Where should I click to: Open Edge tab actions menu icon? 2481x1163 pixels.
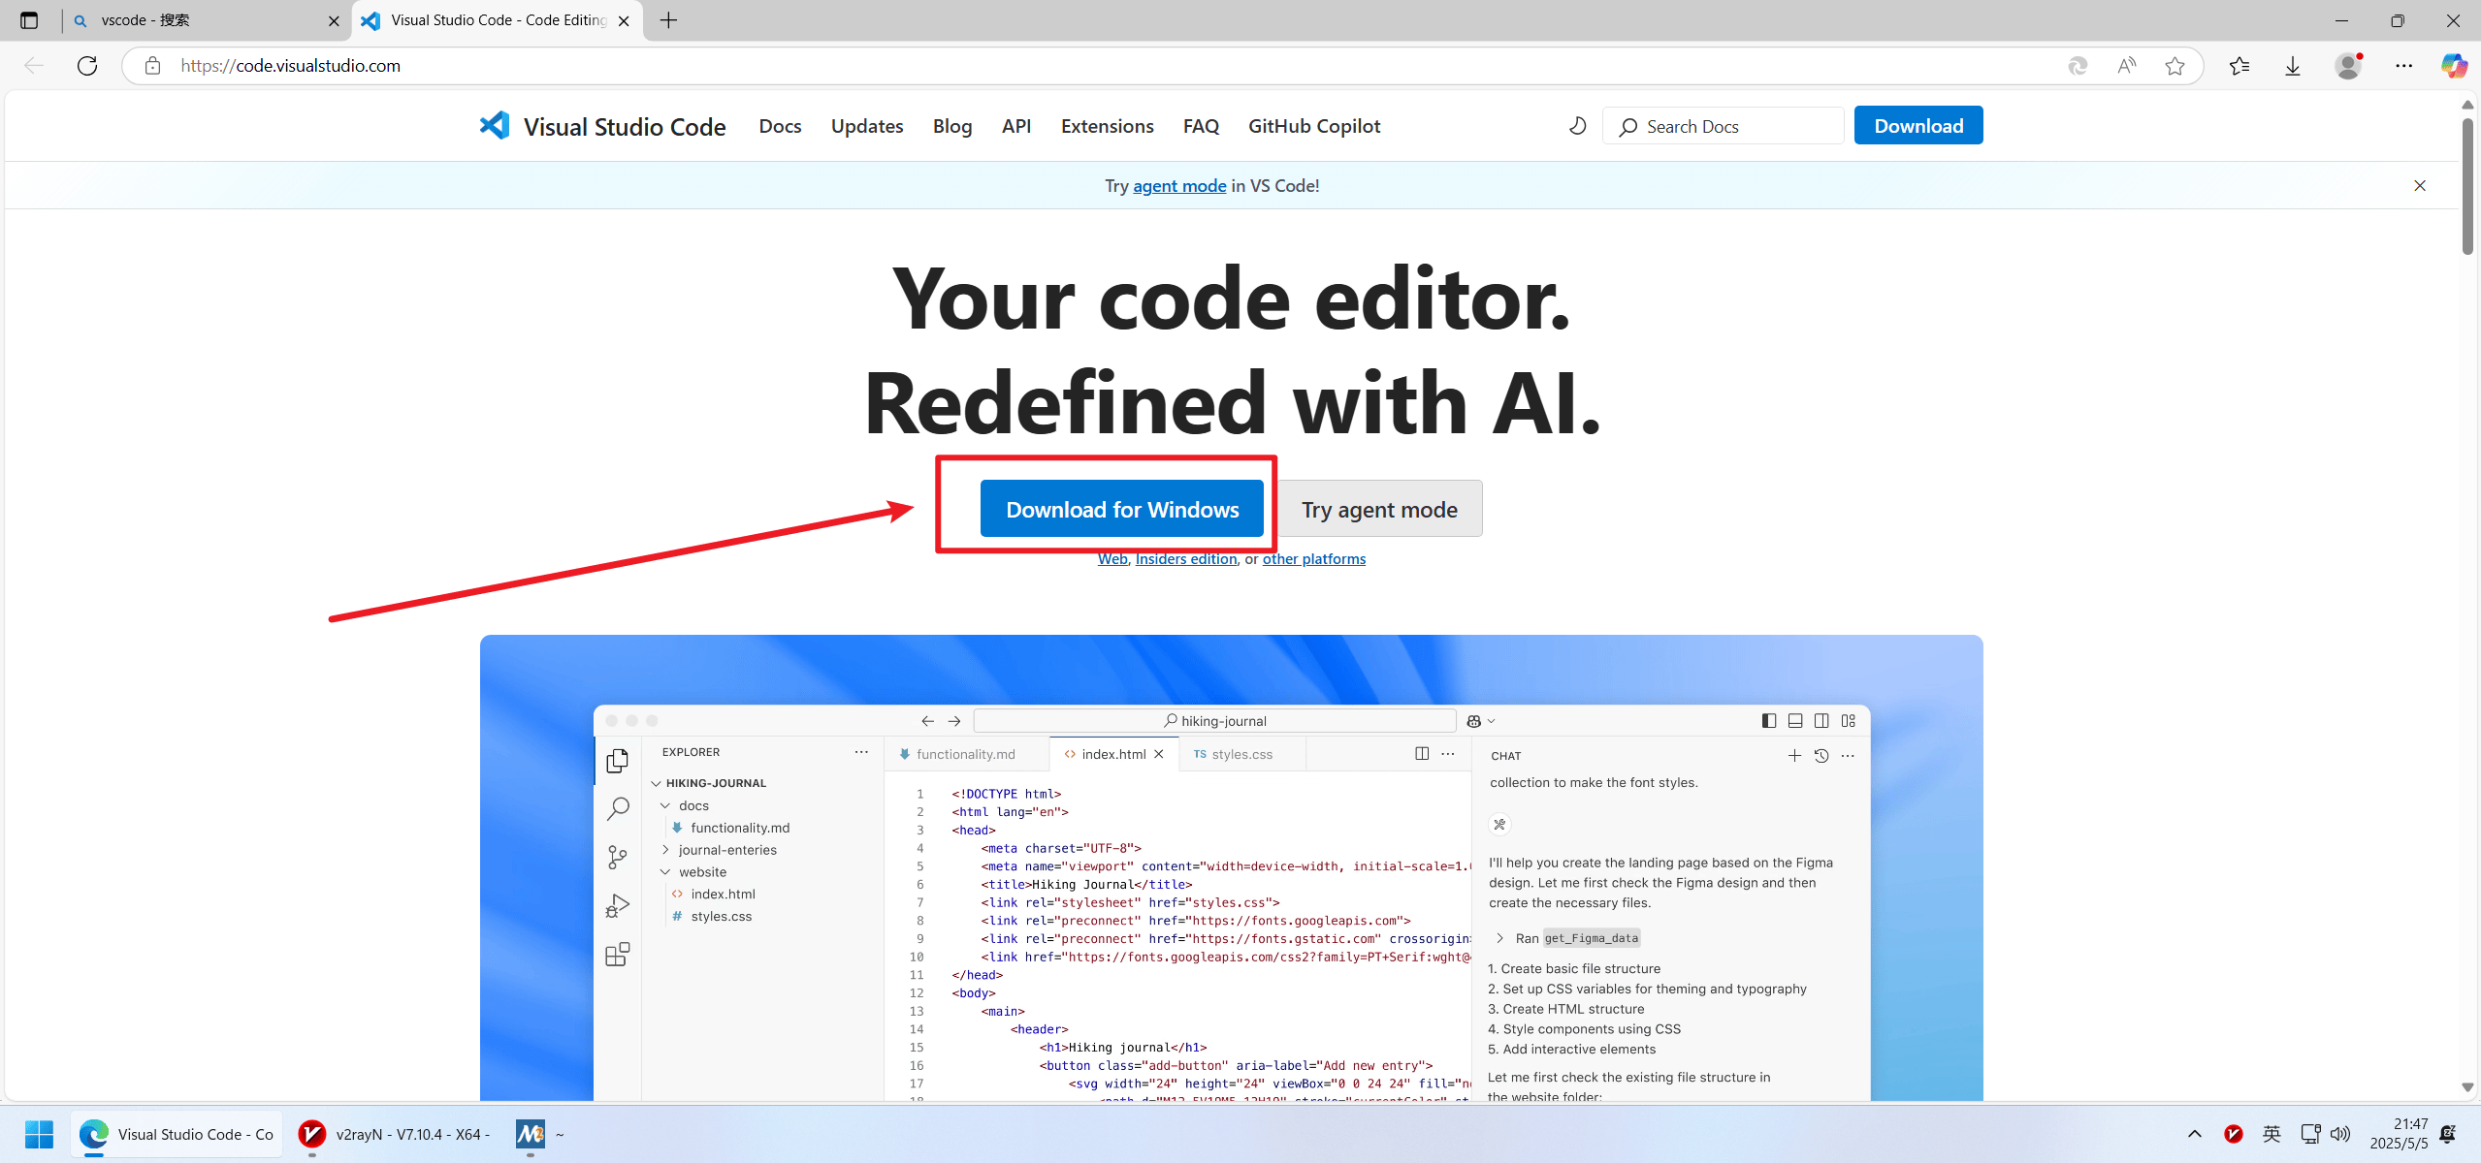coord(29,20)
